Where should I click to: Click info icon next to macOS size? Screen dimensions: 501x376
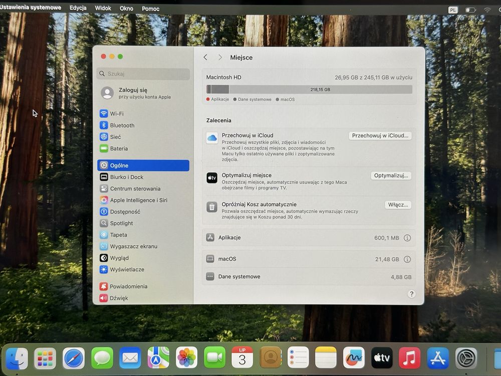(x=407, y=259)
